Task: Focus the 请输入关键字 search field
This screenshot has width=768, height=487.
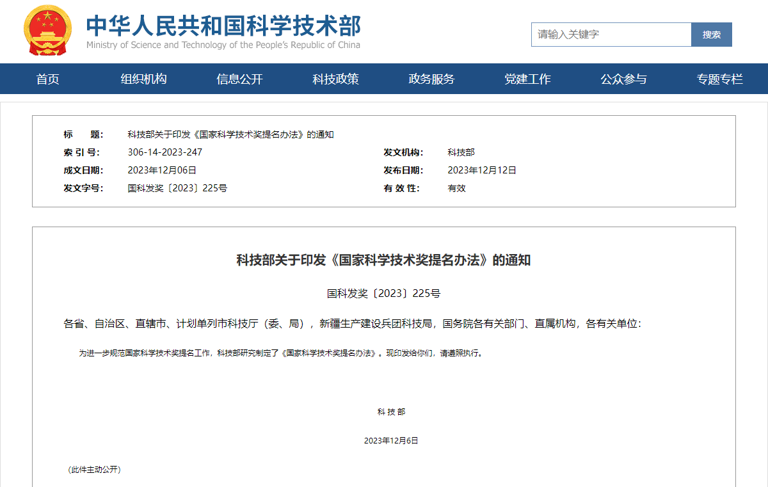Action: click(611, 35)
